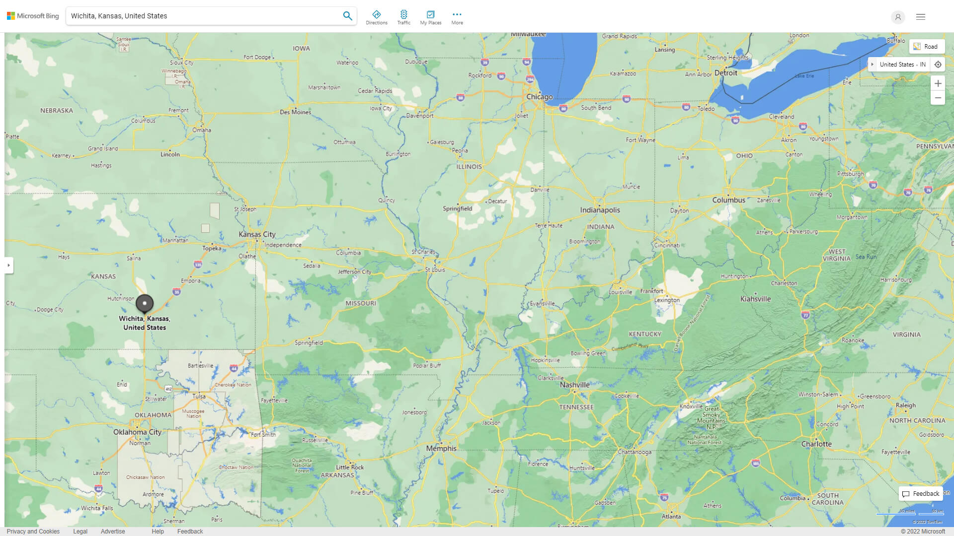Image resolution: width=954 pixels, height=536 pixels.
Task: Click the zoom in plus button
Action: 938,83
